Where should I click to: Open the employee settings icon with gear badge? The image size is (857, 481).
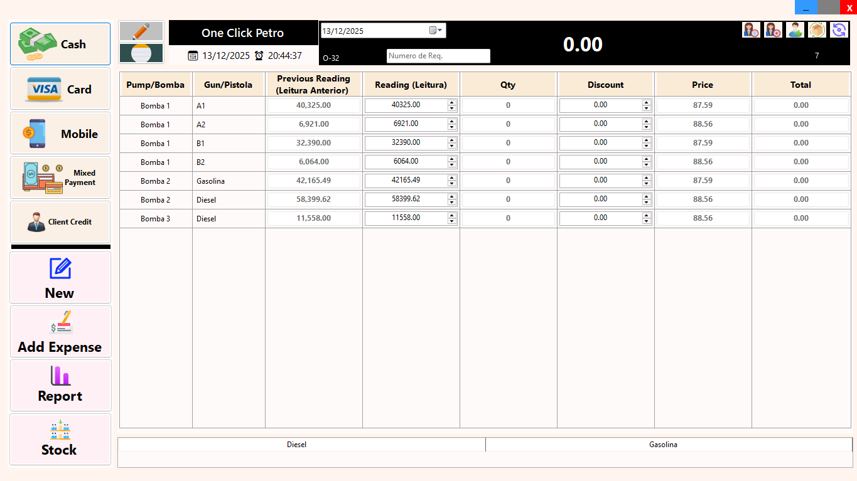pos(773,30)
